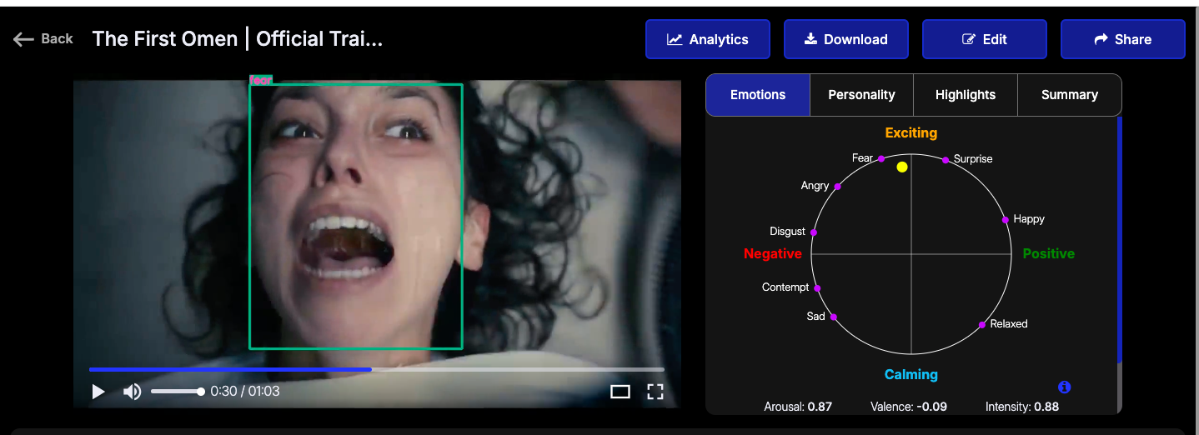Image resolution: width=1199 pixels, height=435 pixels.
Task: Switch to the Emotions tab
Action: pos(758,95)
